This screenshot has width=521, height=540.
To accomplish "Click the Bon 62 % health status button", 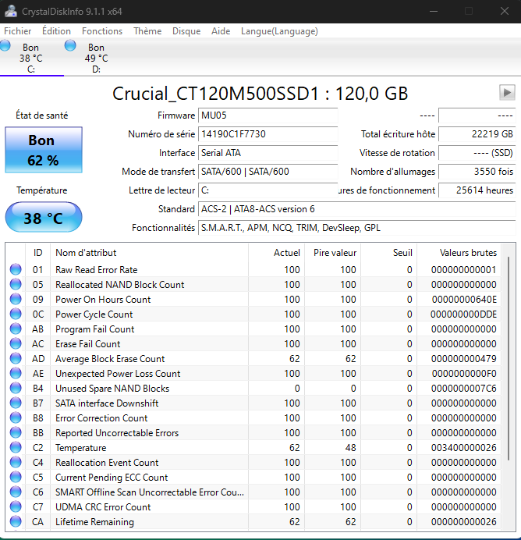I will point(44,150).
